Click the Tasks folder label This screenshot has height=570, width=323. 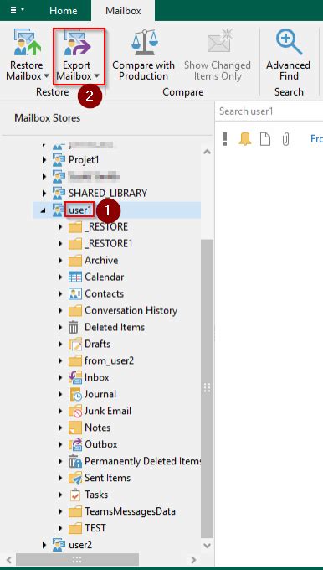96,495
